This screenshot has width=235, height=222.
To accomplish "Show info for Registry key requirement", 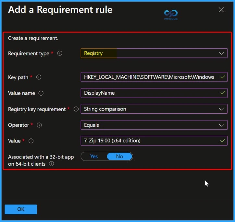I will point(76,109).
